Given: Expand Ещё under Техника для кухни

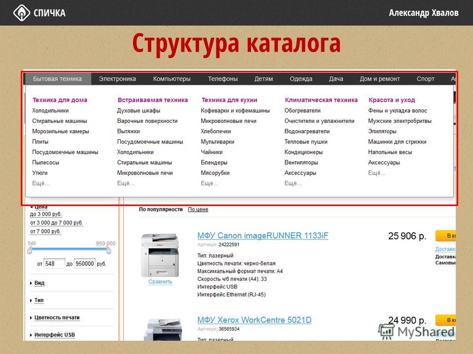Looking at the screenshot, I should tap(209, 183).
